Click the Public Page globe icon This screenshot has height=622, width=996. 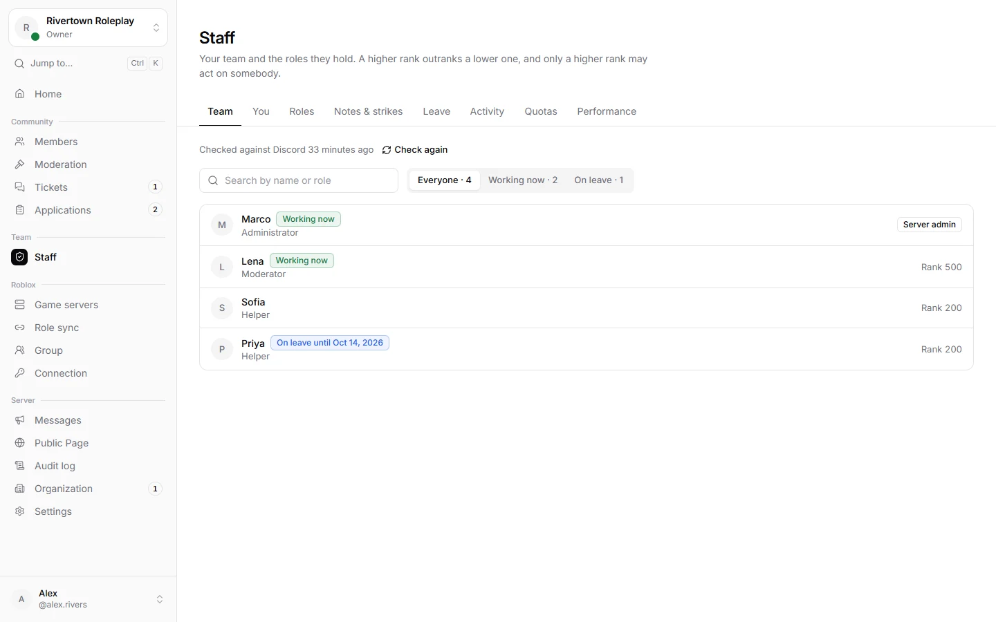[20, 443]
